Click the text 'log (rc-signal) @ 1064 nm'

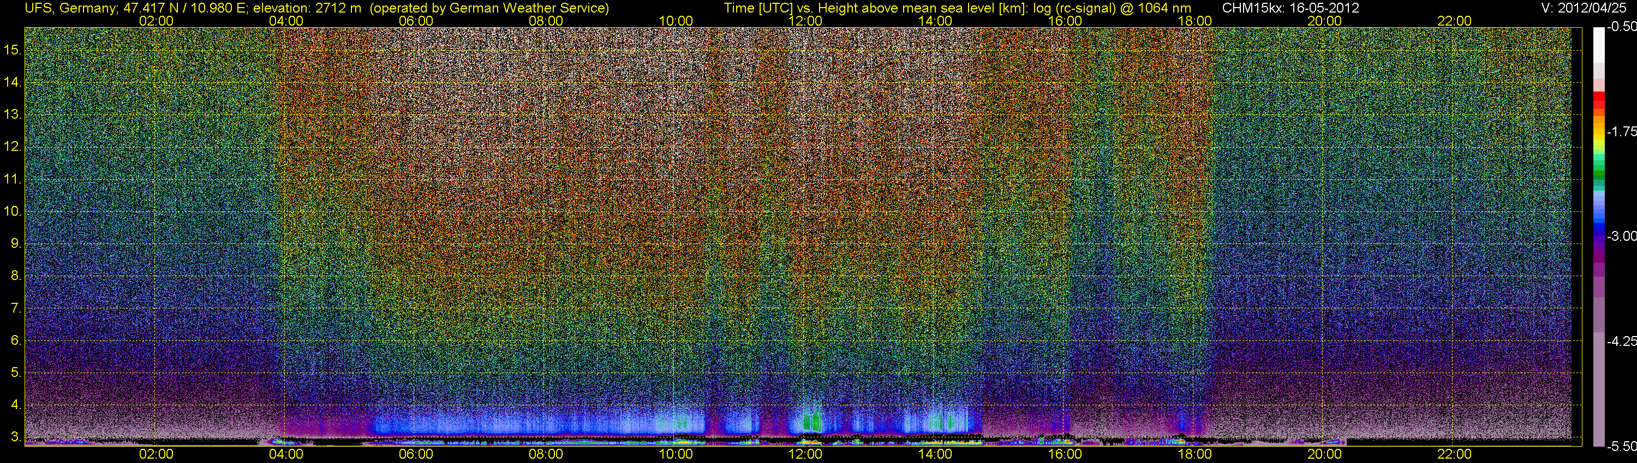pos(1112,8)
